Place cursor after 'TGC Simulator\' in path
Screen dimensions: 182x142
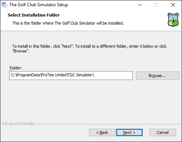(95, 75)
